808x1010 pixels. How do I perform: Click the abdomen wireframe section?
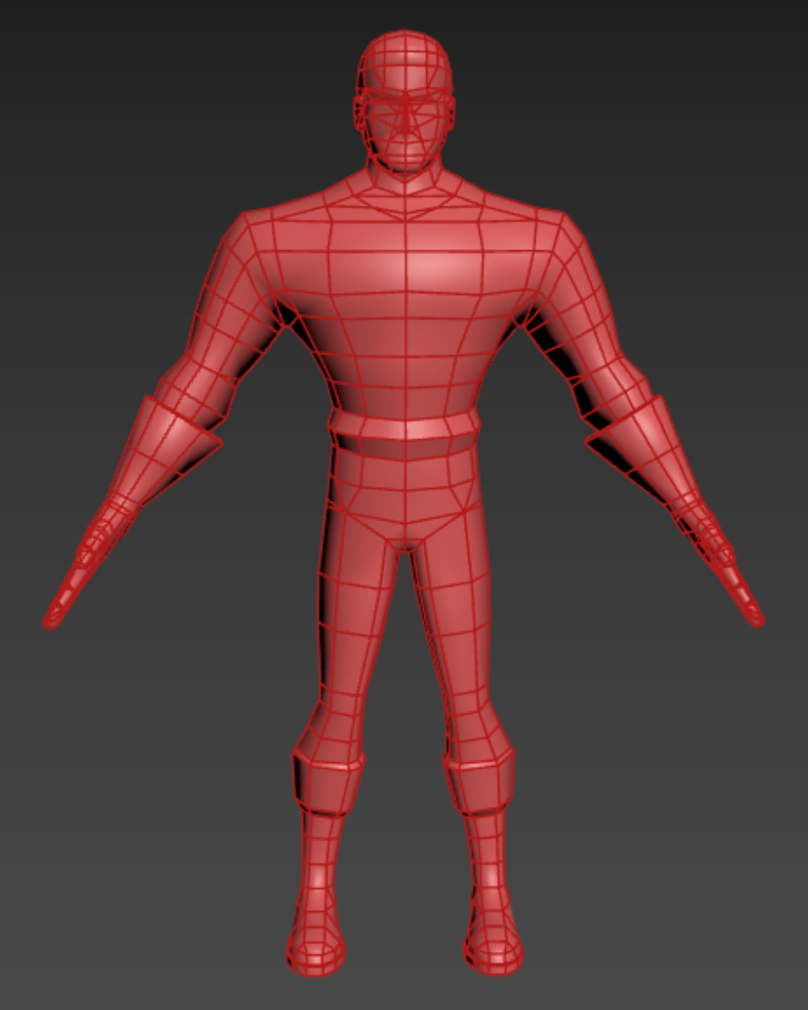(x=404, y=384)
